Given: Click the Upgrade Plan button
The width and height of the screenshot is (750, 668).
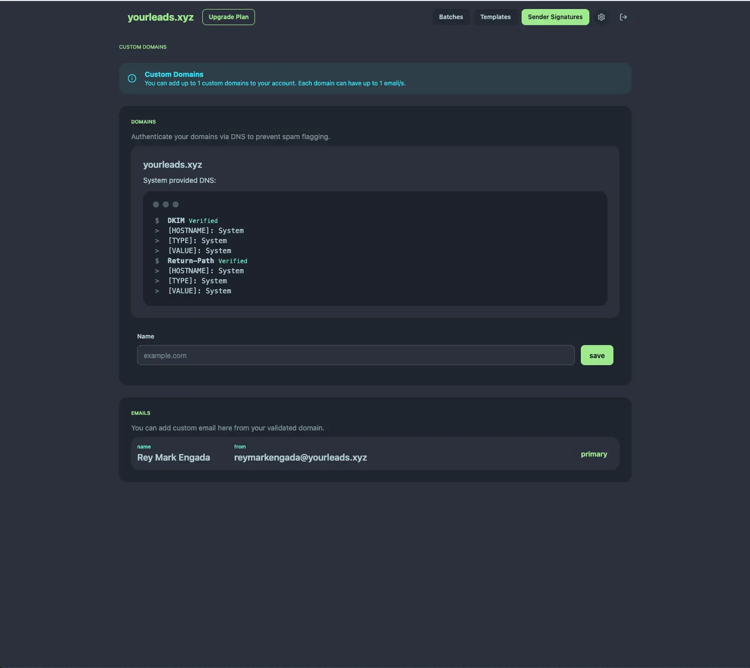Looking at the screenshot, I should tap(228, 17).
